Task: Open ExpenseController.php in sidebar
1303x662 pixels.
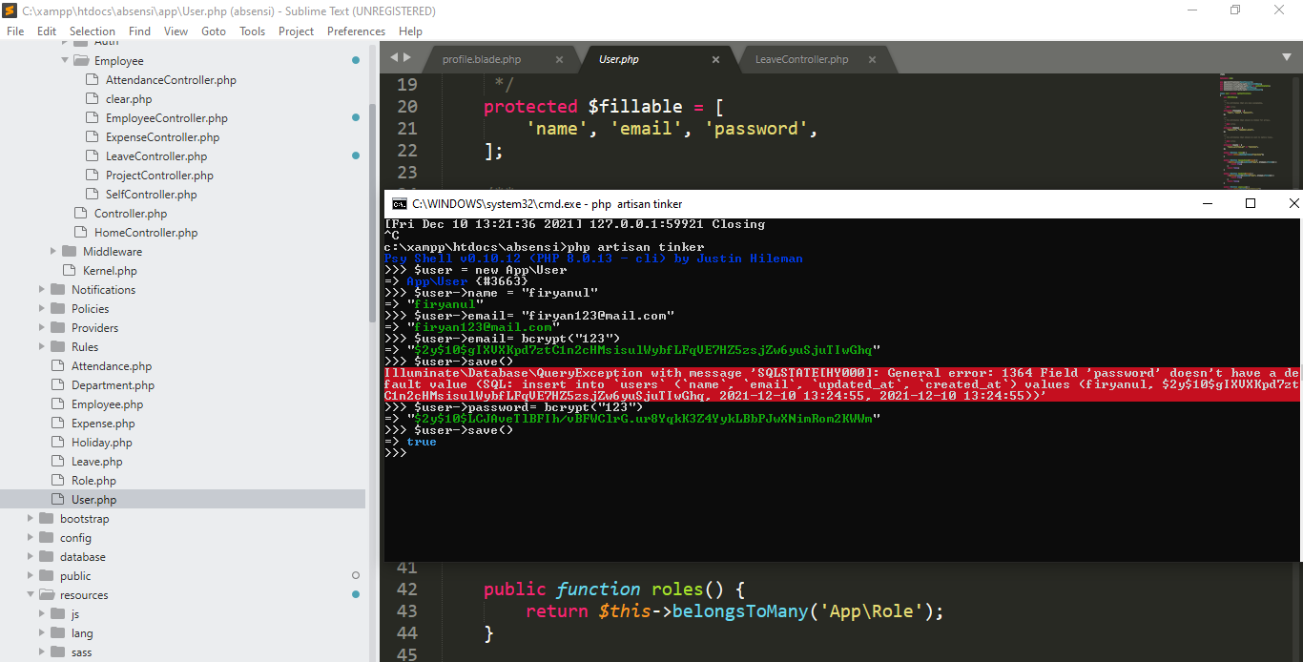Action: 162,137
